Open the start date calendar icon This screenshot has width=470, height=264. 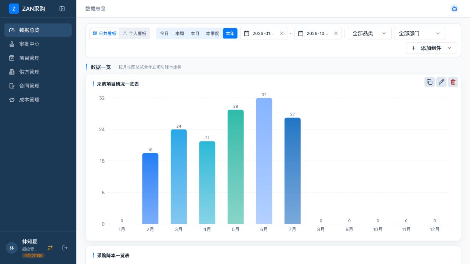247,33
